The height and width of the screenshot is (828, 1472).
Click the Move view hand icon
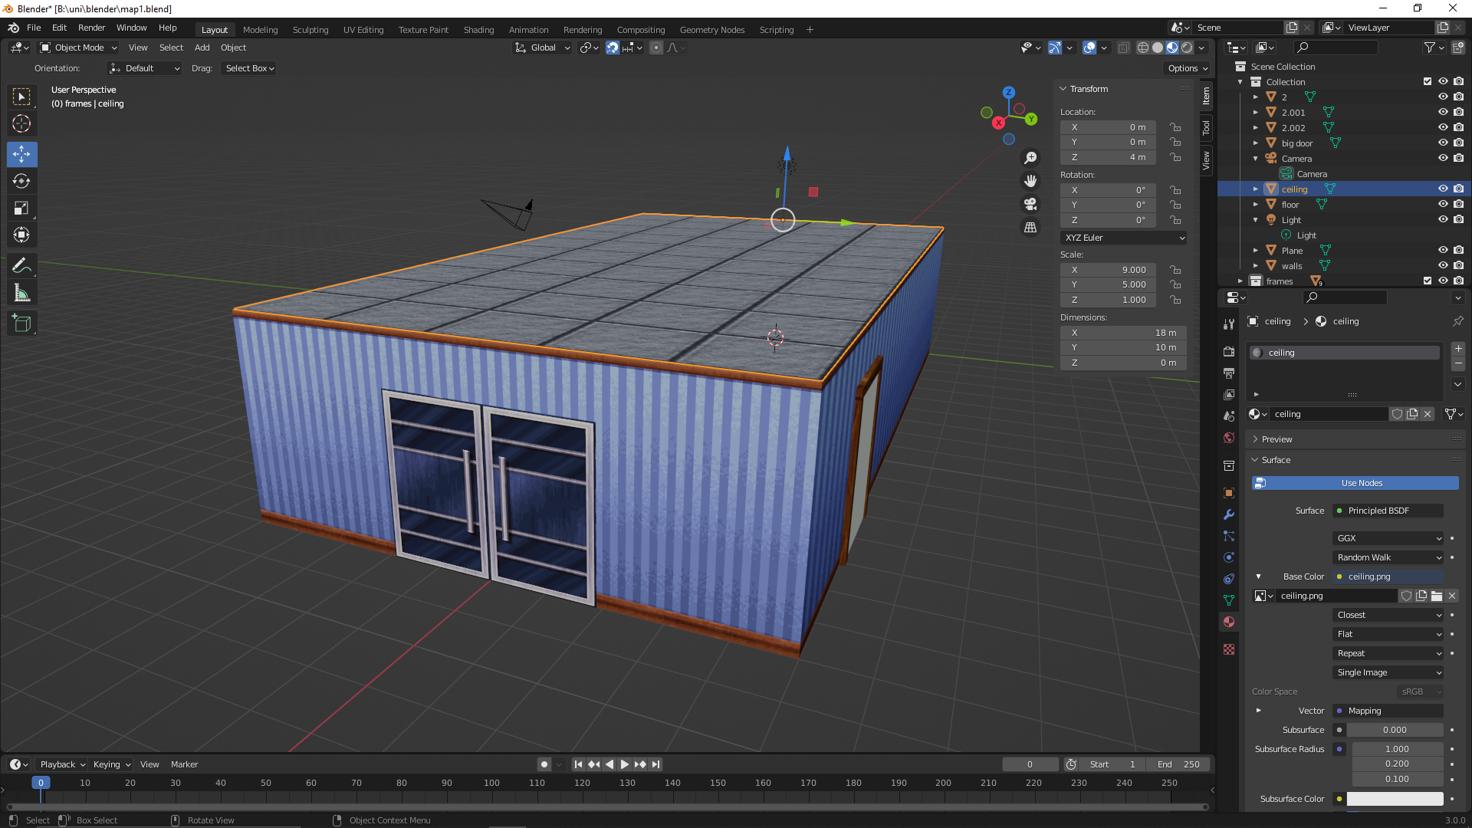pyautogui.click(x=1030, y=181)
